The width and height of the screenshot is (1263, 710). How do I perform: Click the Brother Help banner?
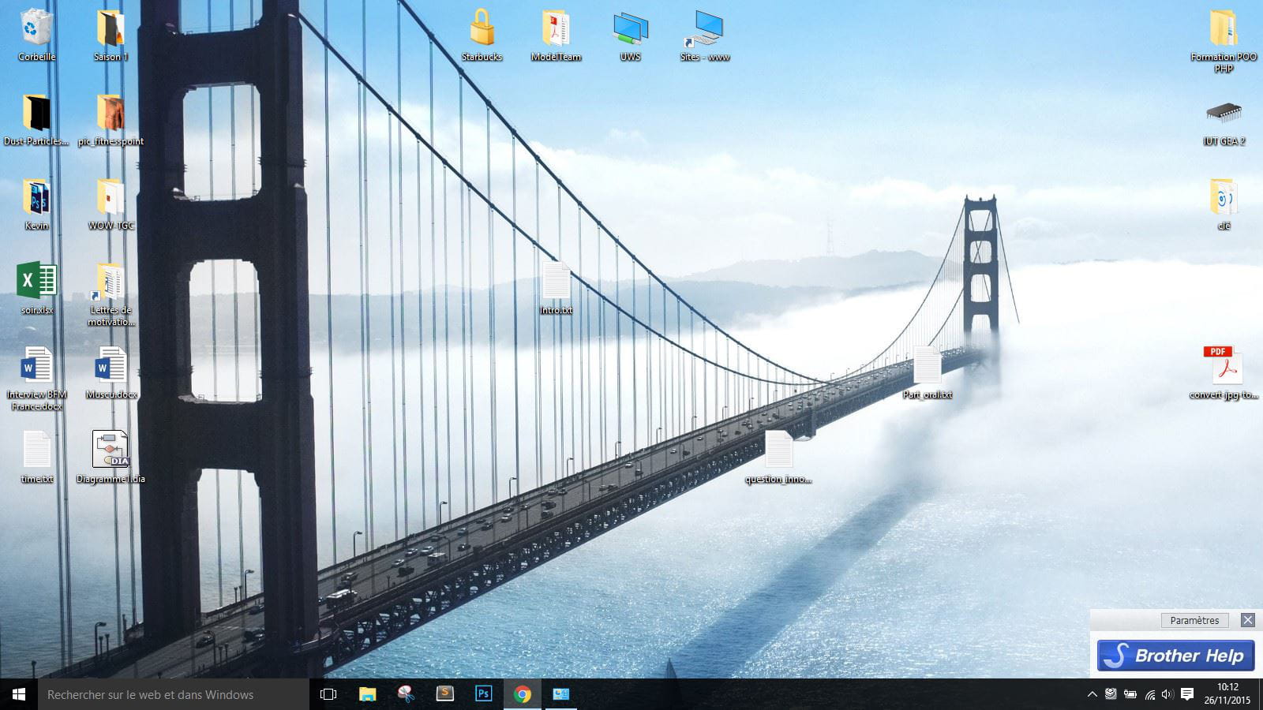(x=1175, y=656)
